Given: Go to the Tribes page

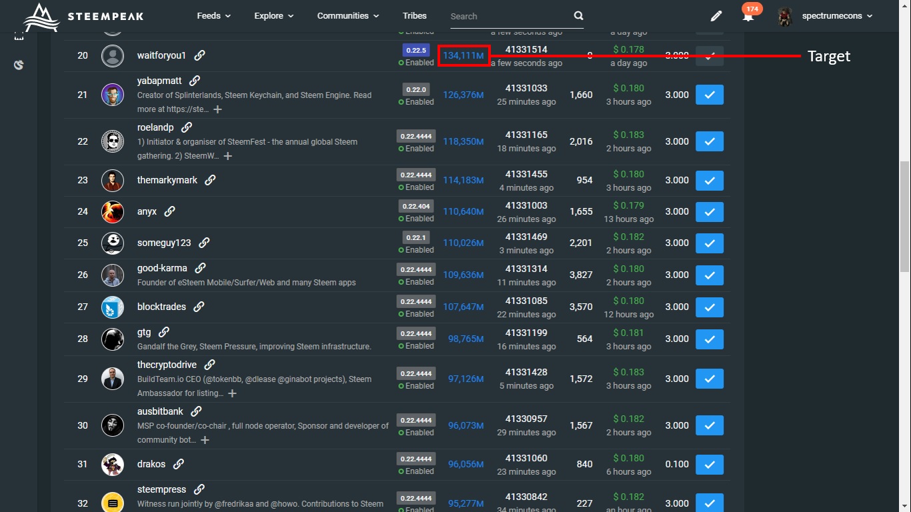Looking at the screenshot, I should point(414,16).
